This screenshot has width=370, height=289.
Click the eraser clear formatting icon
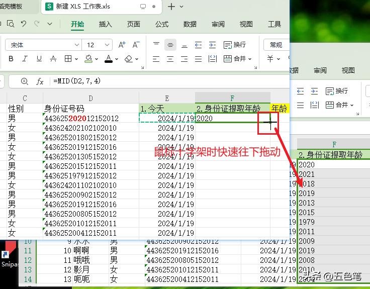click(x=129, y=59)
